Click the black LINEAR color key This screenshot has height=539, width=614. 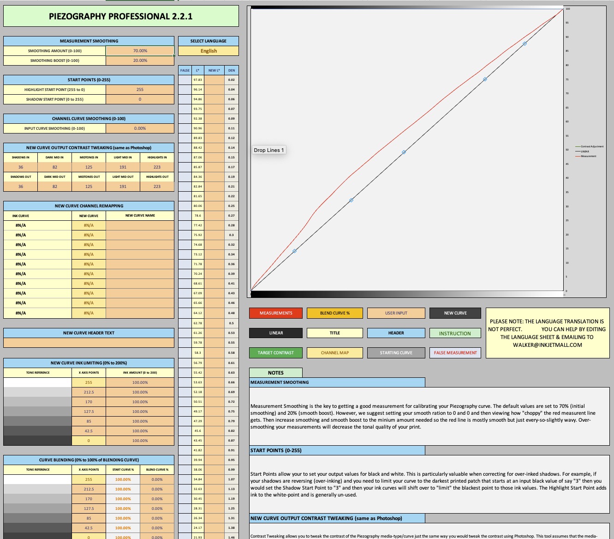coord(276,333)
